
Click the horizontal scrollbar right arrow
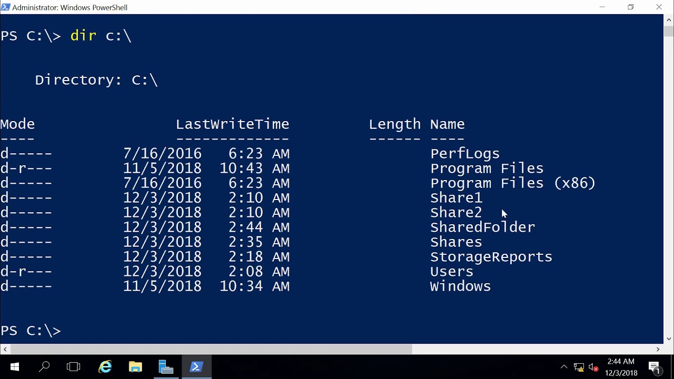[658, 349]
